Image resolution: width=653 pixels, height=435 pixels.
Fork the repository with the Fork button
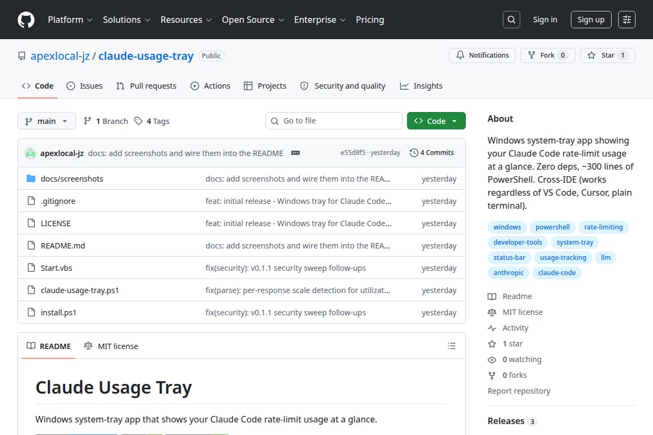pyautogui.click(x=547, y=55)
